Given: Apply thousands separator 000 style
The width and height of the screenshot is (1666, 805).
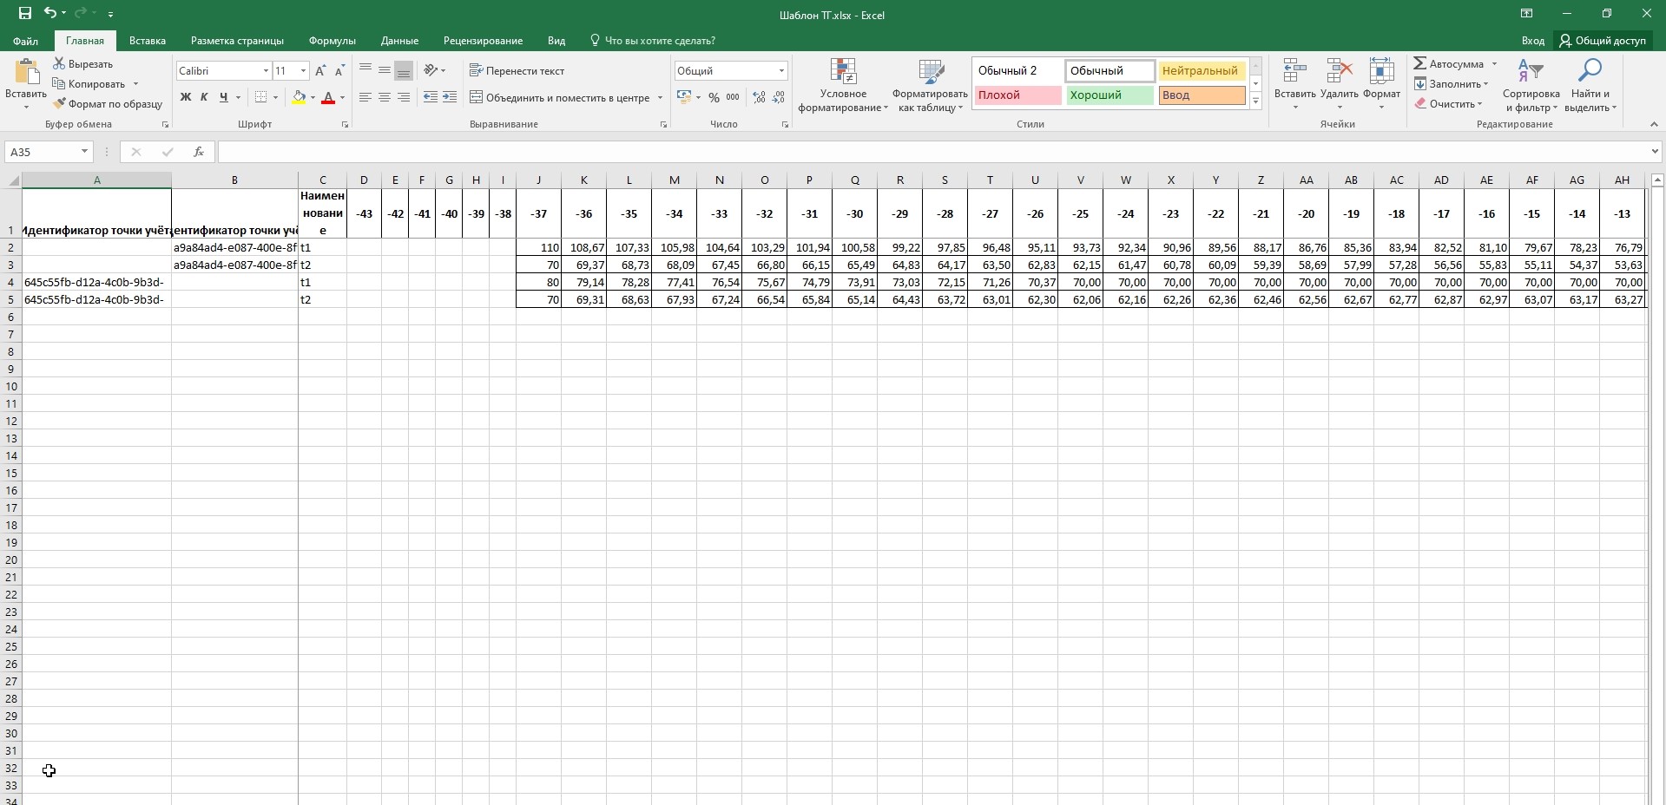Looking at the screenshot, I should coord(733,97).
